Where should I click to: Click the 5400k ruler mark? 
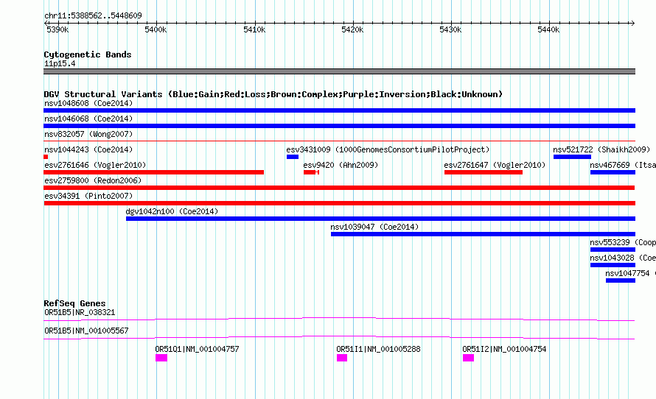click(156, 29)
